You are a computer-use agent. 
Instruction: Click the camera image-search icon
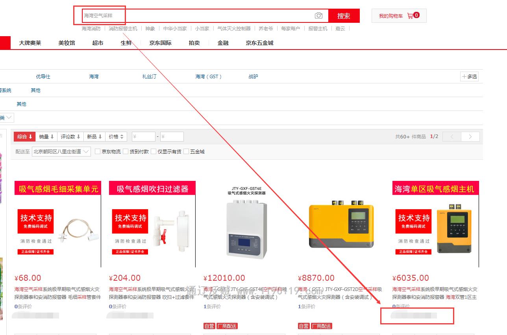pos(318,16)
